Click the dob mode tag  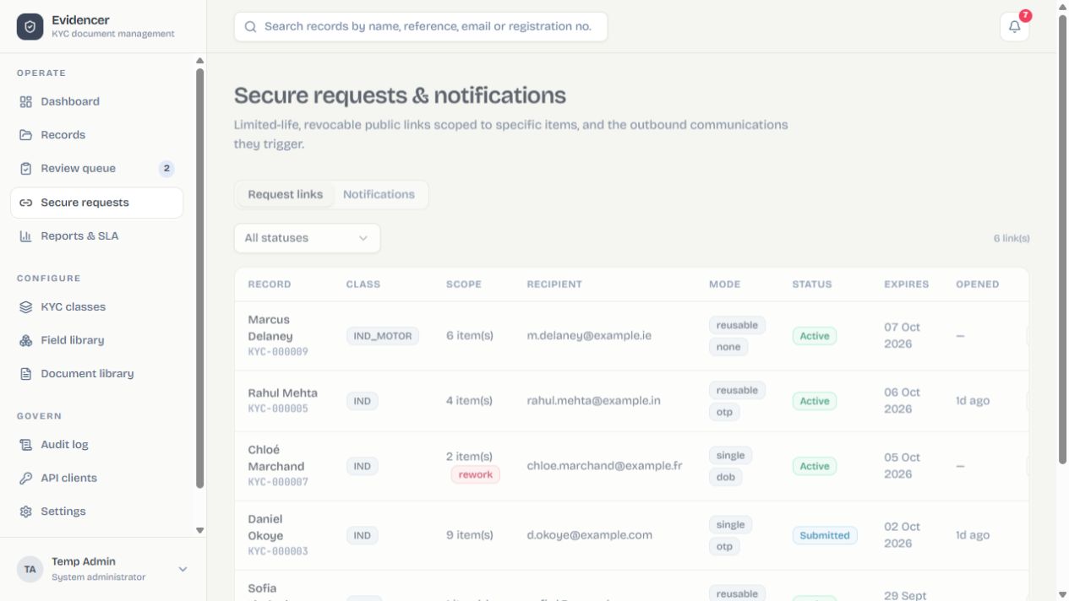click(726, 478)
